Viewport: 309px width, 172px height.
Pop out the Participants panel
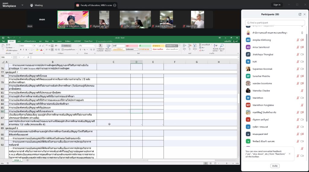click(x=300, y=14)
